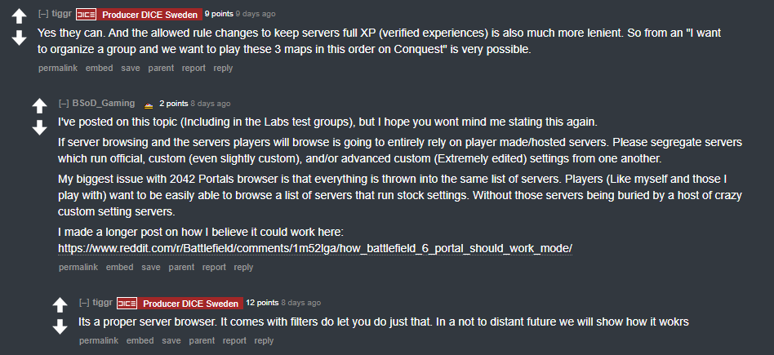The width and height of the screenshot is (774, 355).
Task: Downvote BSoD_Gaming's comment
Action: (38, 126)
